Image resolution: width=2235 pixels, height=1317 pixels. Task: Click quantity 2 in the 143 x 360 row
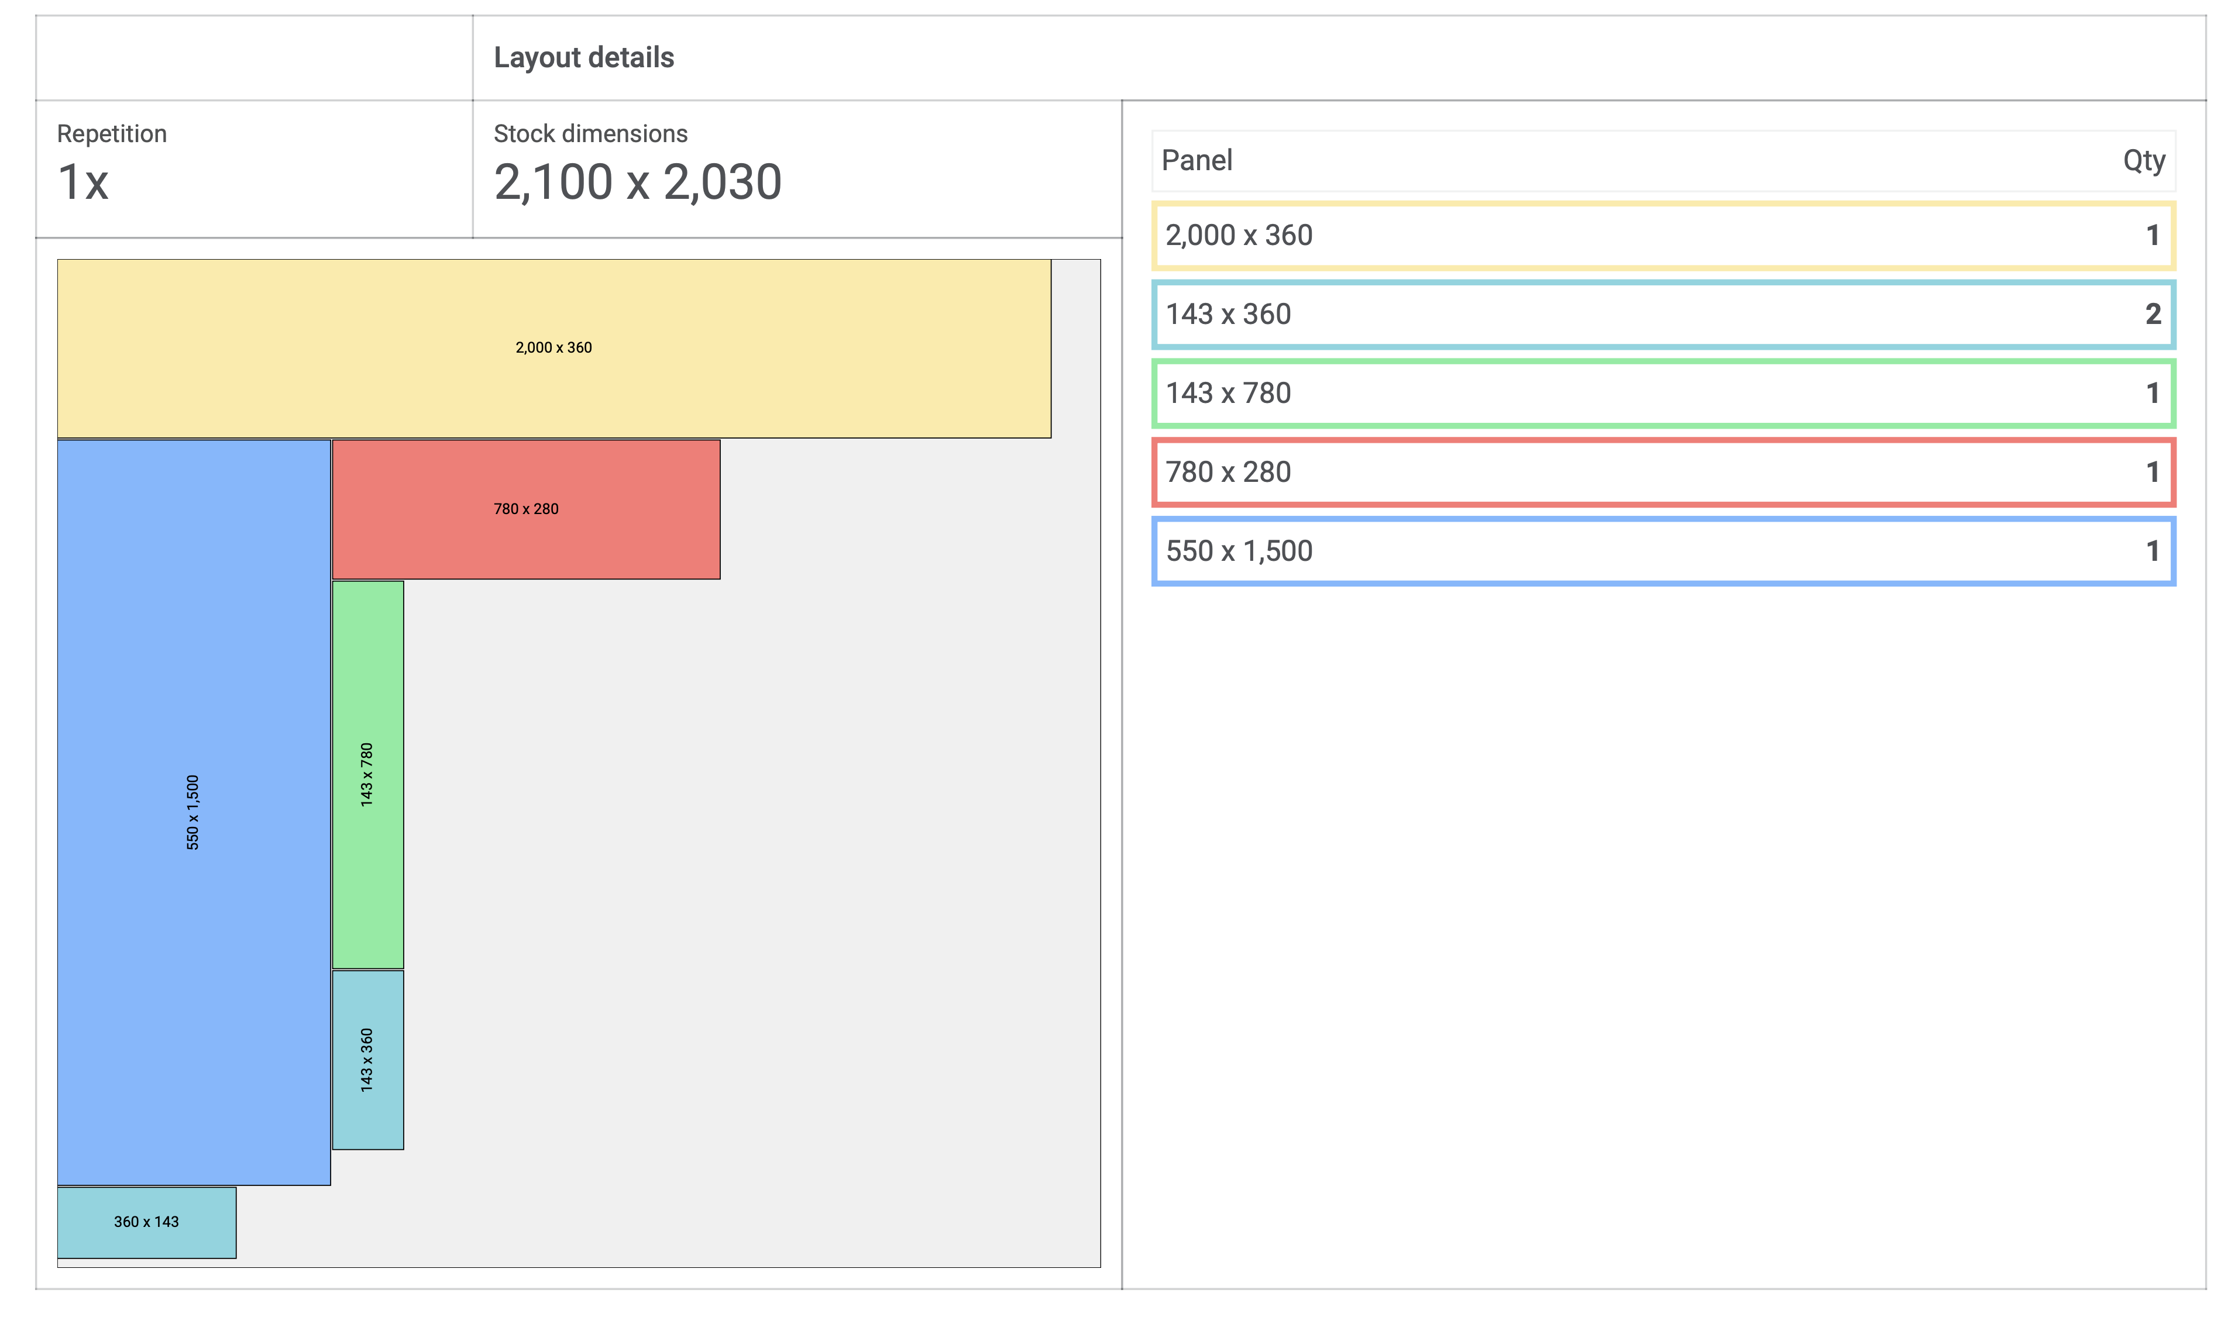[2151, 314]
